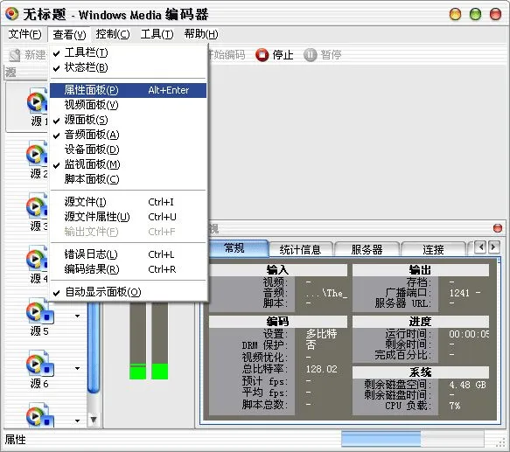Select the Source 3 media icon
Viewport: 510px width, 452px height.
pyautogui.click(x=37, y=205)
